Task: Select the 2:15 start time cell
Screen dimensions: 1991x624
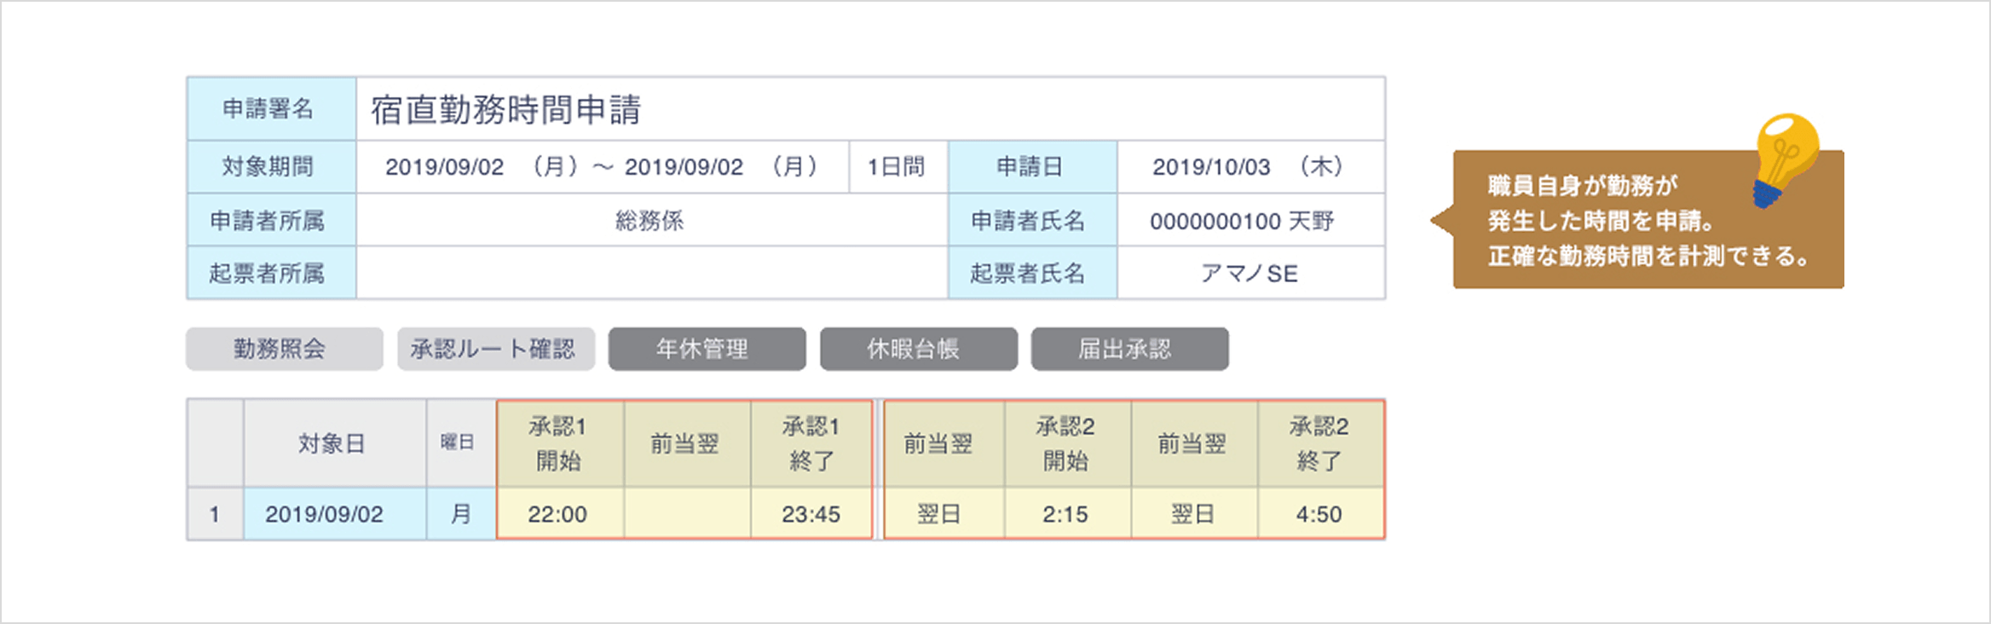Action: pyautogui.click(x=1067, y=514)
